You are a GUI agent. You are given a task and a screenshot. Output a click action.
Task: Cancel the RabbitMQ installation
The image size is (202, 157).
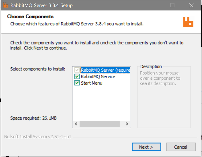(181, 147)
